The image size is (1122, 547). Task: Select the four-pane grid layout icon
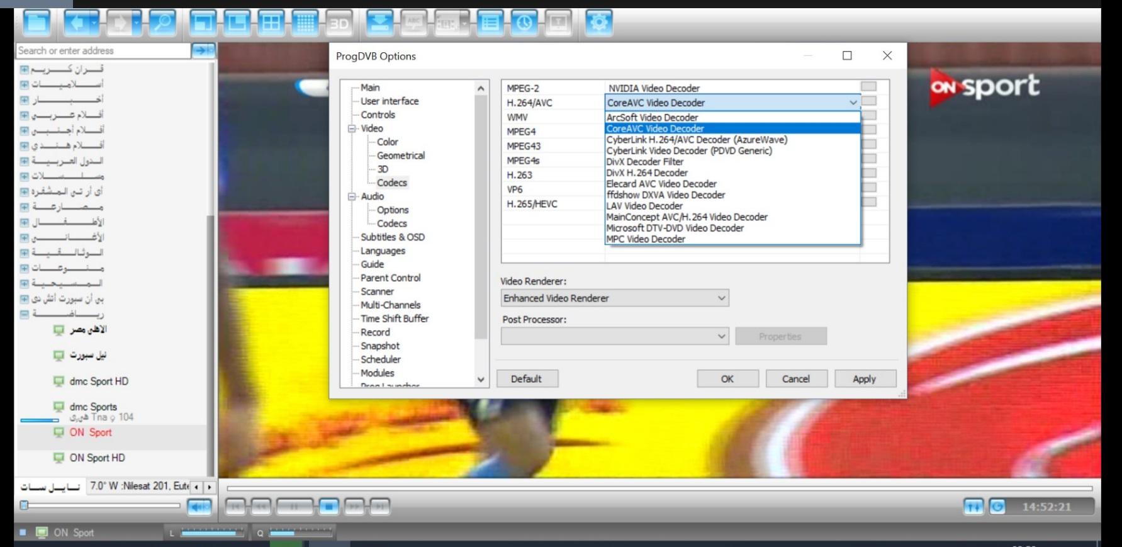click(271, 23)
